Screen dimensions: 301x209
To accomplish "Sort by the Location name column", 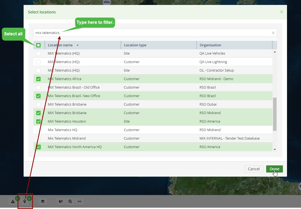I will click(60, 45).
